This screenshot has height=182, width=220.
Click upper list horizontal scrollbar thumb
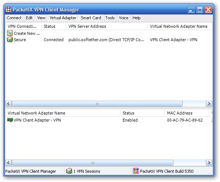coord(97,104)
